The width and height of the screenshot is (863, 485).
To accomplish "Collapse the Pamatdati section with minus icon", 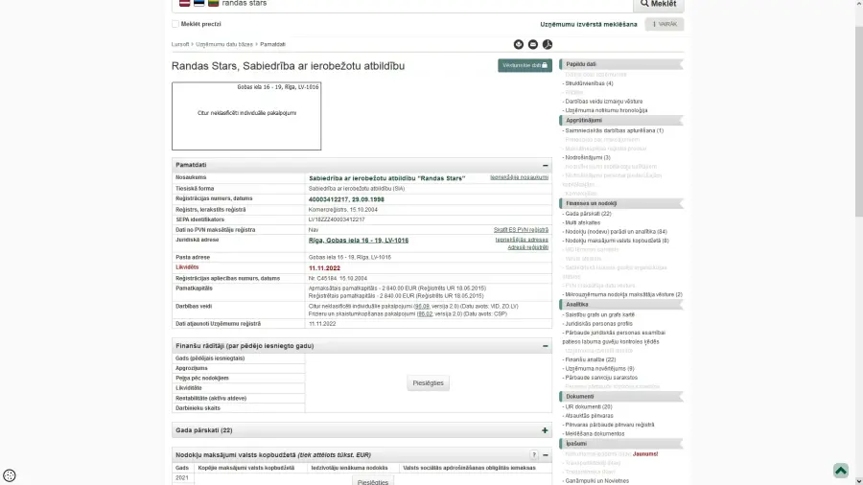I will click(545, 165).
